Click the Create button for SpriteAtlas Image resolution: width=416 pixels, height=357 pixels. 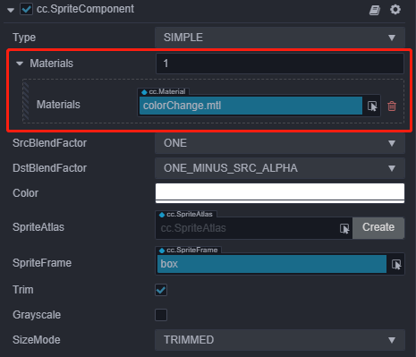(x=378, y=227)
